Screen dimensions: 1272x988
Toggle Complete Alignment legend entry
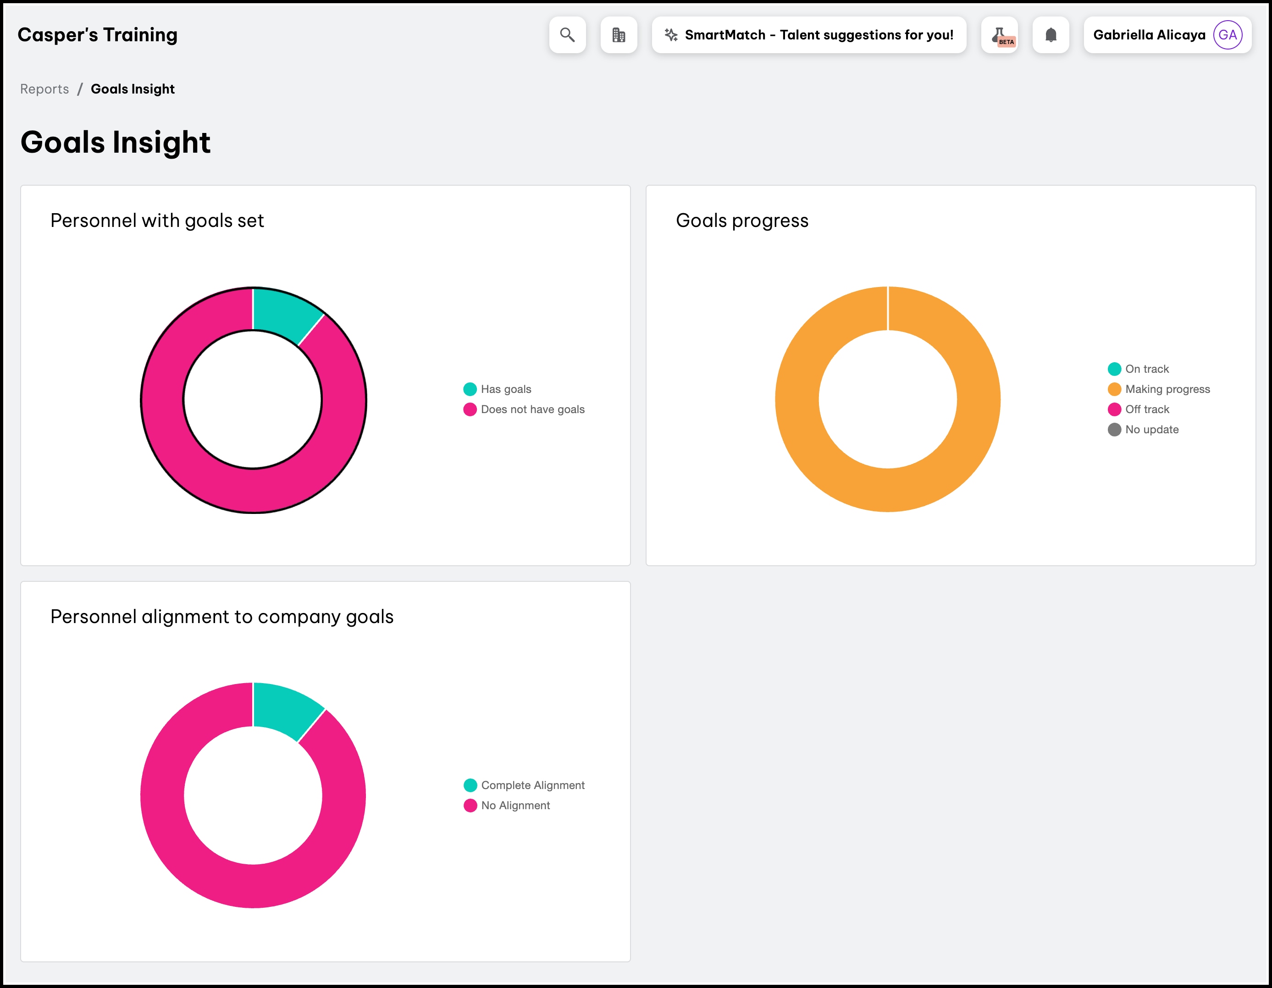(532, 785)
